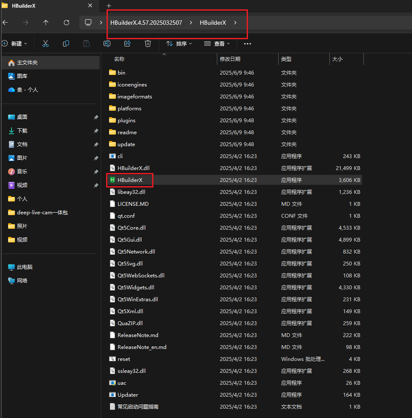Click the Back navigation arrow
This screenshot has width=412, height=418.
(x=5, y=23)
